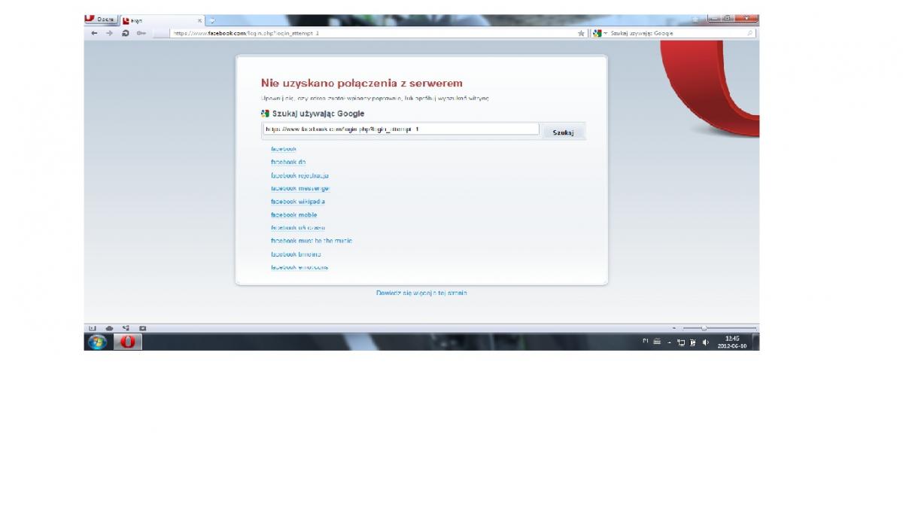Go forward with the right arrow
Image resolution: width=903 pixels, height=508 pixels.
click(109, 33)
